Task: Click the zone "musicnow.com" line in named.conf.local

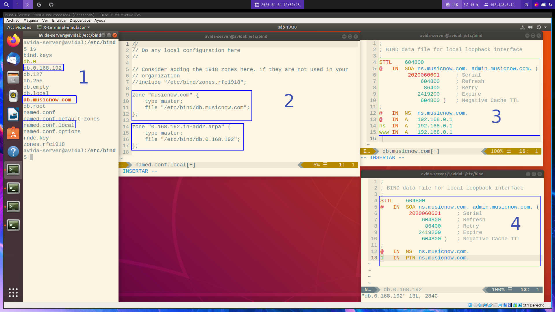Action: 165,95
